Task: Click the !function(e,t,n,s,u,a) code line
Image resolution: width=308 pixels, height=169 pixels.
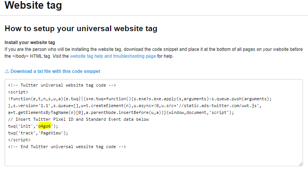Action: [140, 99]
